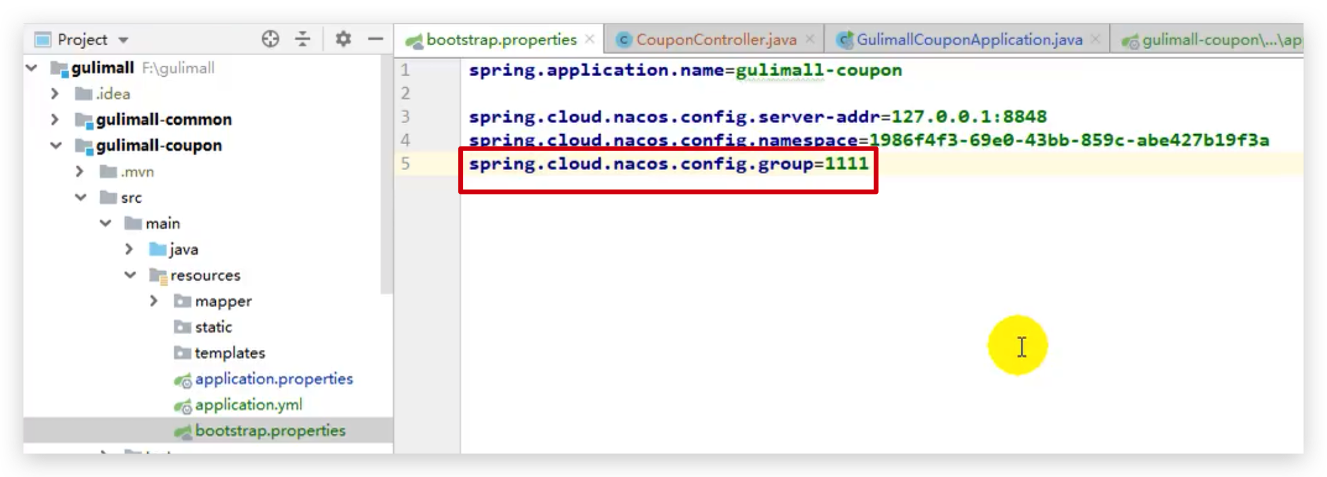Click the bootstrap.properties tab leaf icon
Viewport: 1327px width, 477px height.
pyautogui.click(x=414, y=40)
